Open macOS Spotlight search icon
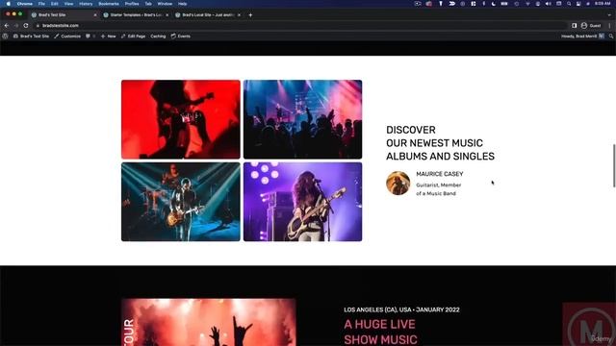616x346 pixels. pos(569,4)
